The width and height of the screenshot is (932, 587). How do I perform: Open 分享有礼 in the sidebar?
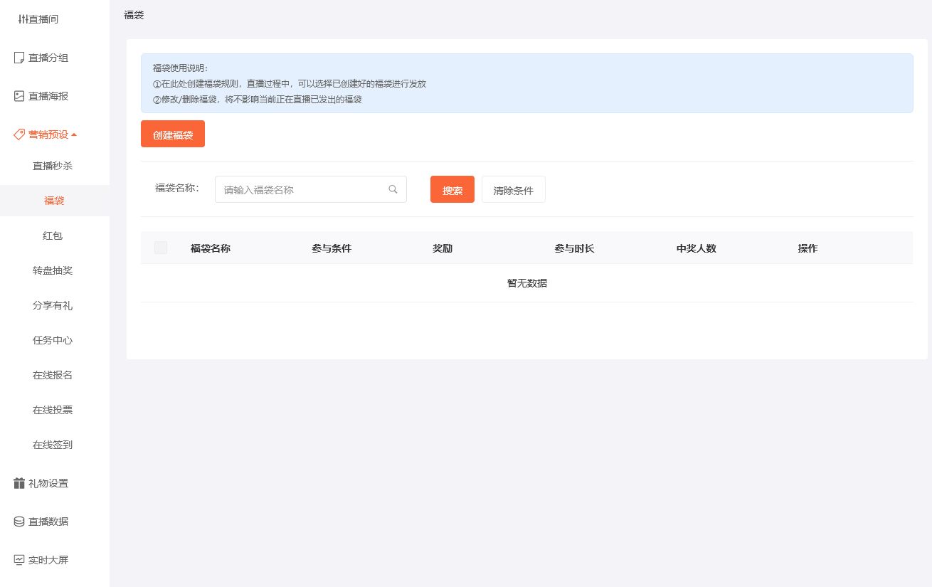[53, 305]
